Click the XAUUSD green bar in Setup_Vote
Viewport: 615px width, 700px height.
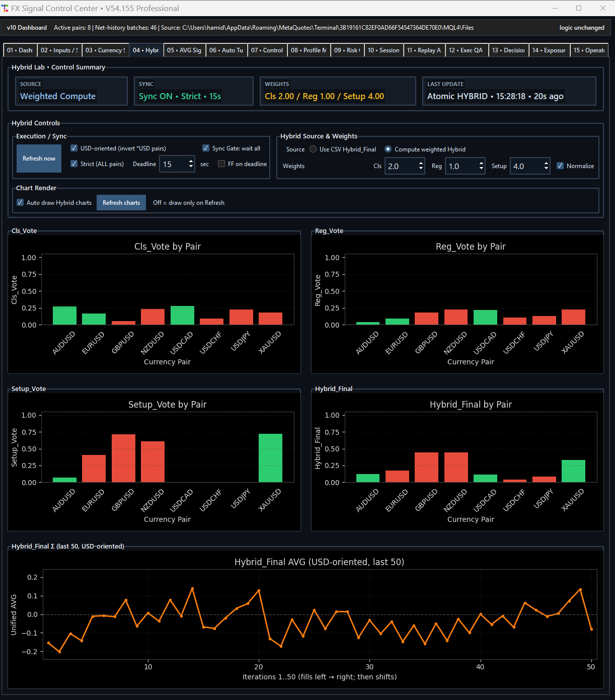270,458
